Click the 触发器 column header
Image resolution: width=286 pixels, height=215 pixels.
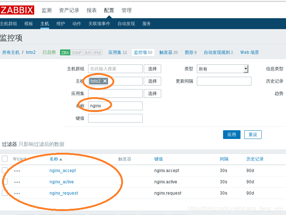click(124, 159)
